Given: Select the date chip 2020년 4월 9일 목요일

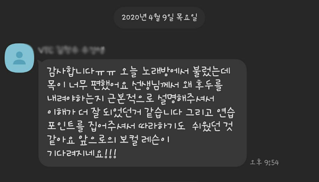Looking at the screenshot, I should point(159,18).
